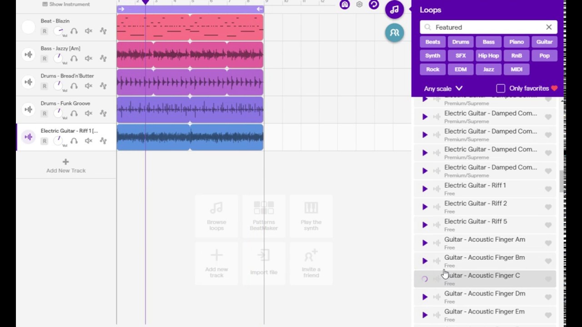Open the Any scale dropdown
The height and width of the screenshot is (327, 582).
pyautogui.click(x=443, y=89)
